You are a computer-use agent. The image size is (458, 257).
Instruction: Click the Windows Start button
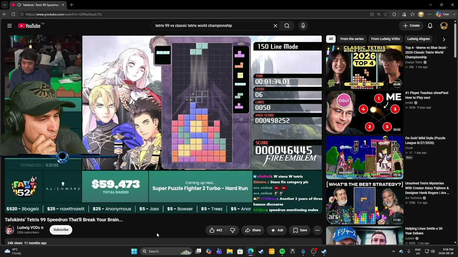134,251
